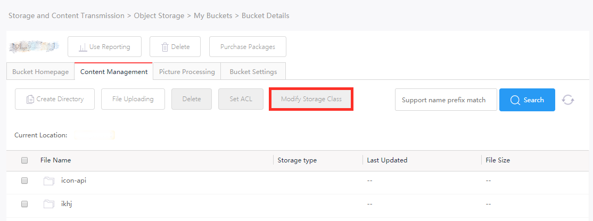Check the box for icon-api row

24,181
